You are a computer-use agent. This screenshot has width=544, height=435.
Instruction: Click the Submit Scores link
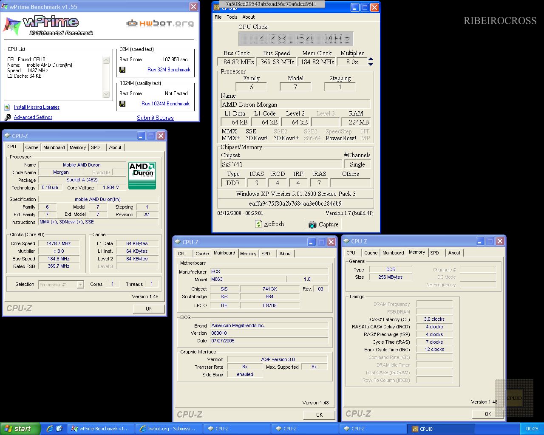(x=155, y=118)
